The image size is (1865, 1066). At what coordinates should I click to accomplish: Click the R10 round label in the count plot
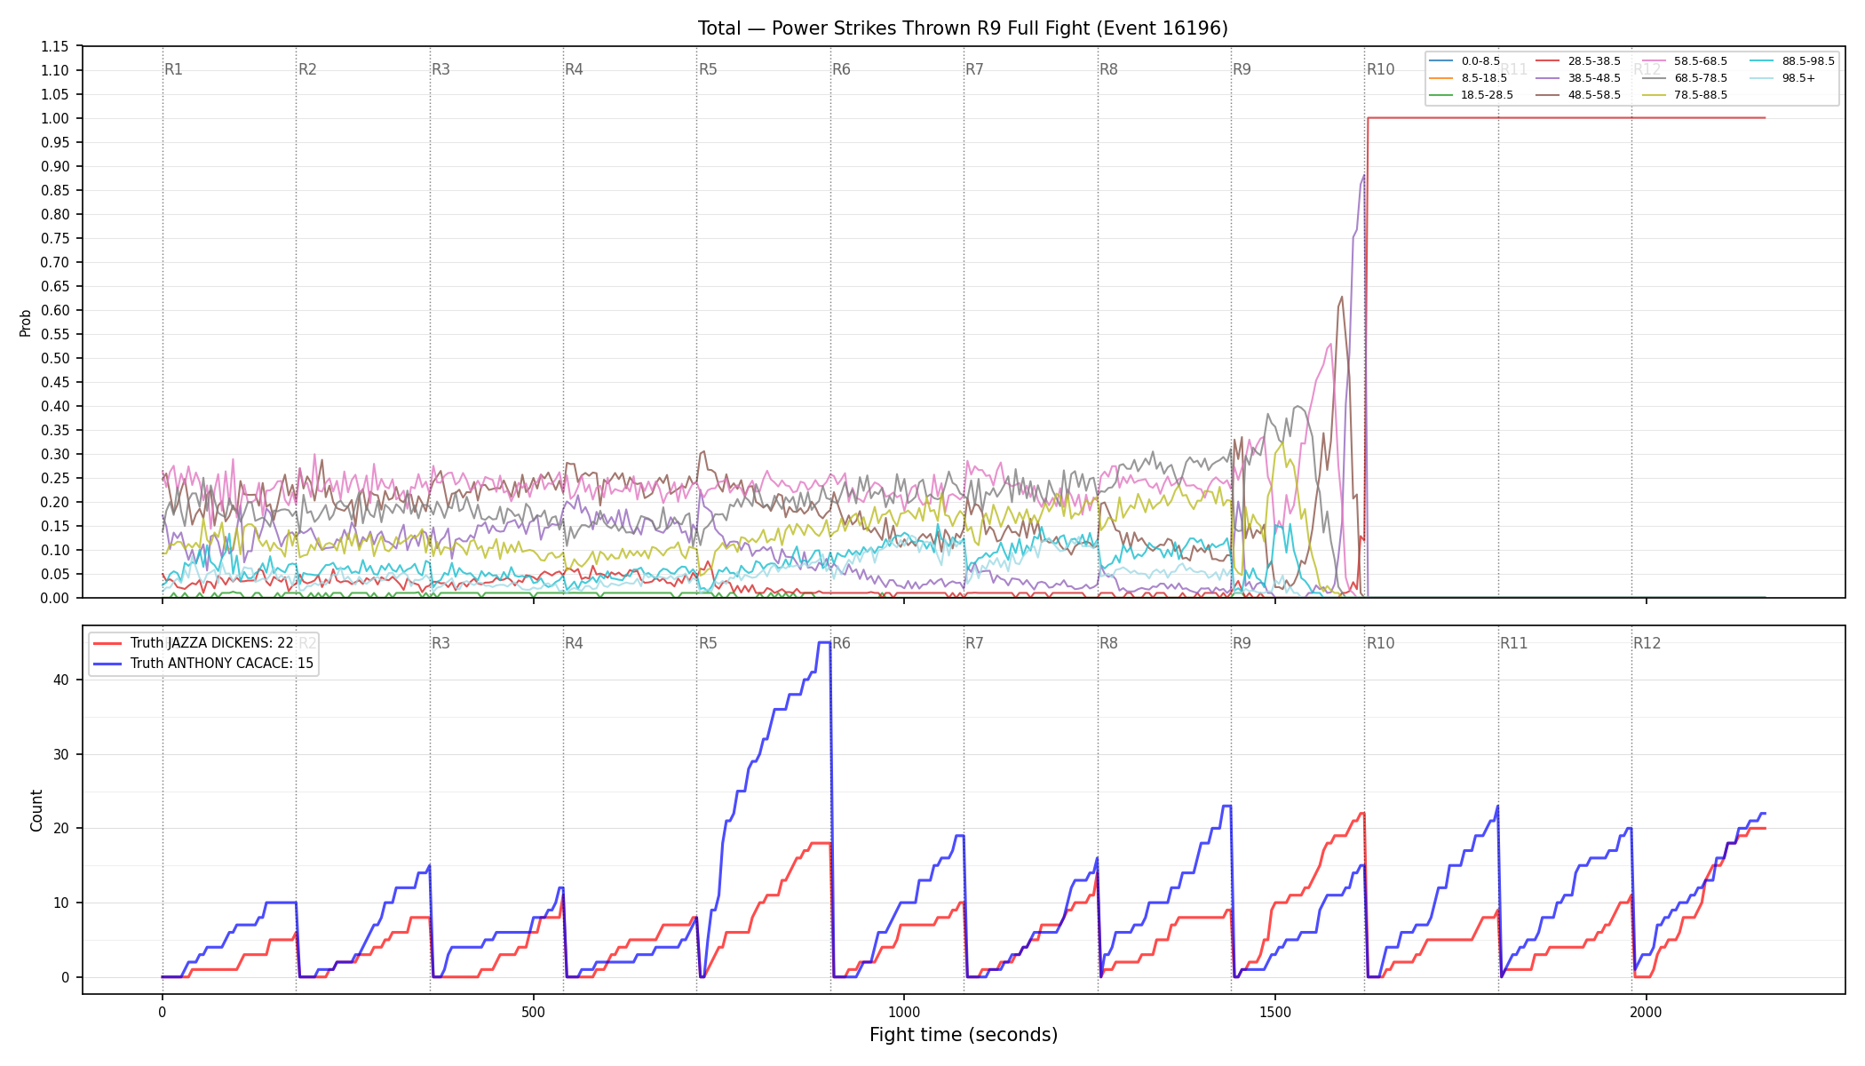coord(1380,643)
